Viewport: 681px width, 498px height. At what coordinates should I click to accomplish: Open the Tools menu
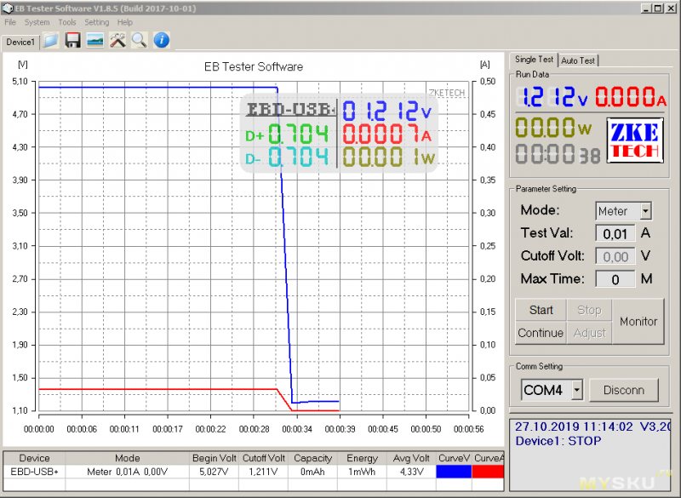tap(67, 22)
